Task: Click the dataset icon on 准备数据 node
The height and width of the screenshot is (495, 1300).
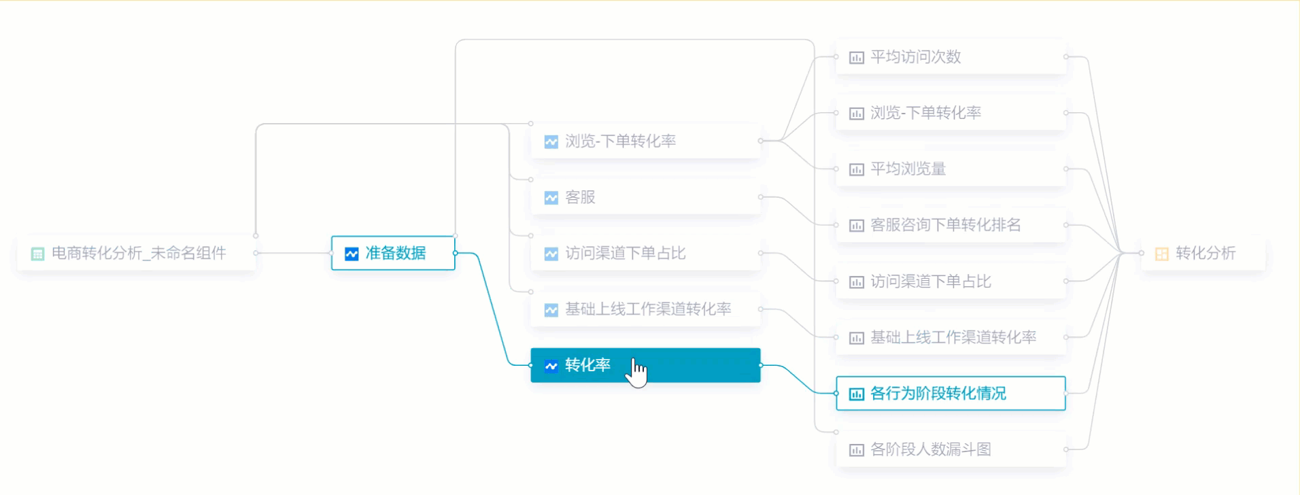Action: point(352,254)
